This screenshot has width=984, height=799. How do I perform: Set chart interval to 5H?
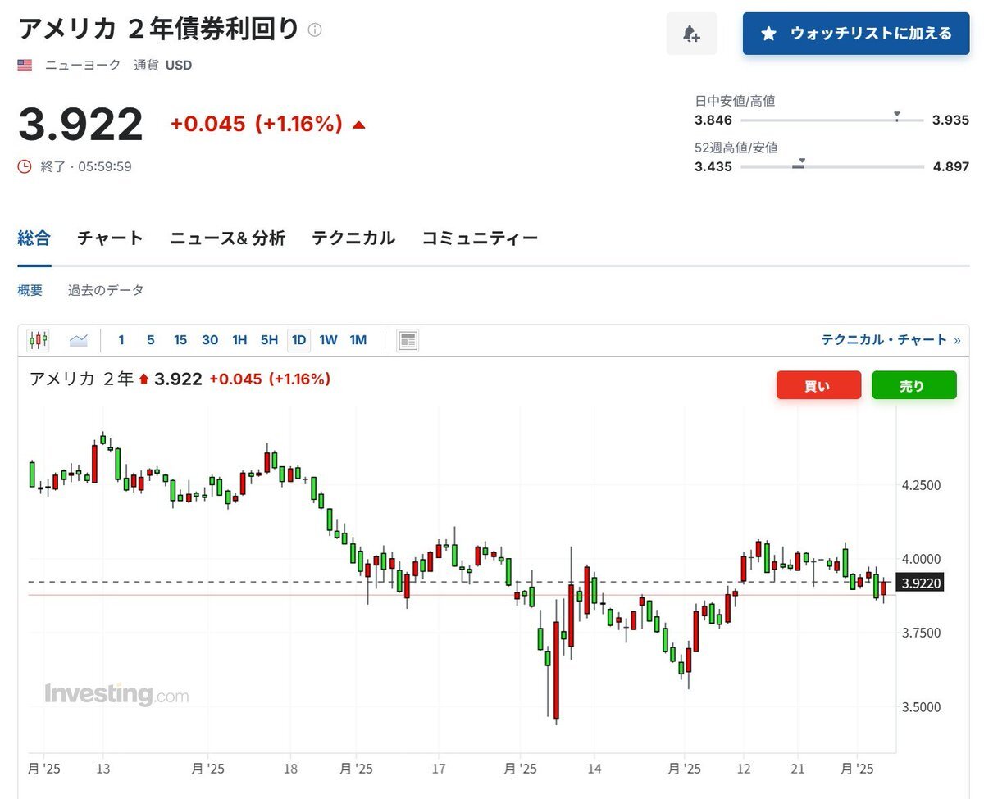269,340
